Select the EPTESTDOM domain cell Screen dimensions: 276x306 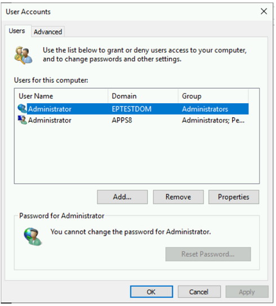point(132,109)
